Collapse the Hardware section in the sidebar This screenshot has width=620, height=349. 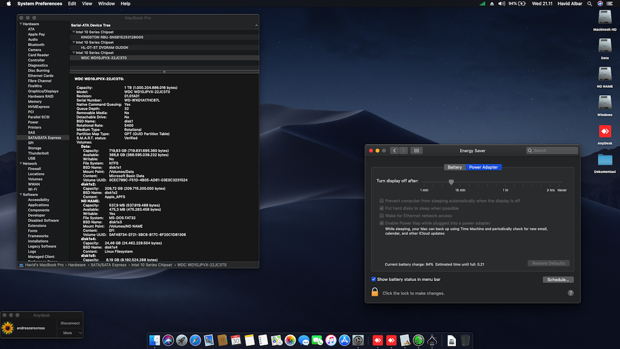20,24
